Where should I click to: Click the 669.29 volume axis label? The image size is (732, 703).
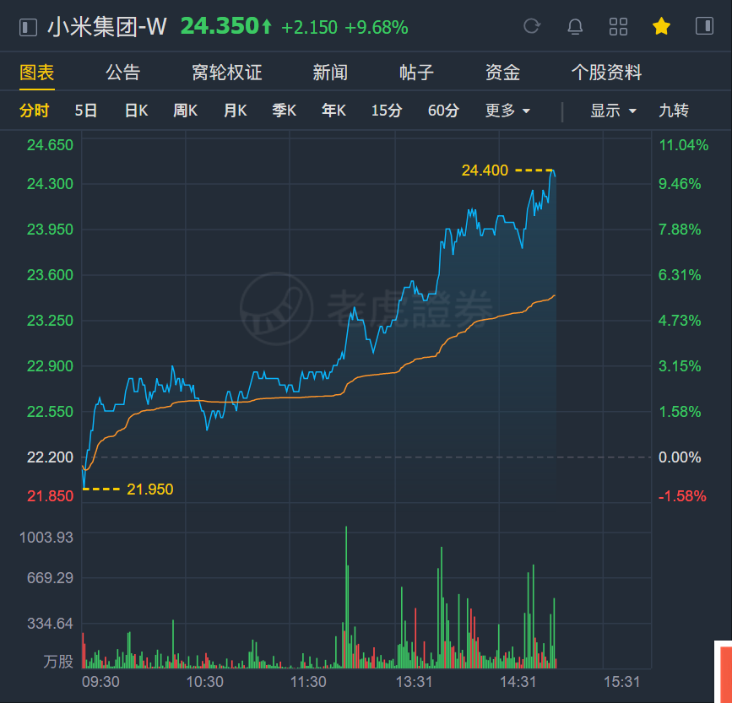50,578
